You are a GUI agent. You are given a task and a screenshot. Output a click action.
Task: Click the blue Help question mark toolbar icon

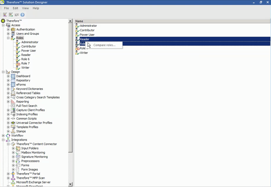click(x=22, y=14)
